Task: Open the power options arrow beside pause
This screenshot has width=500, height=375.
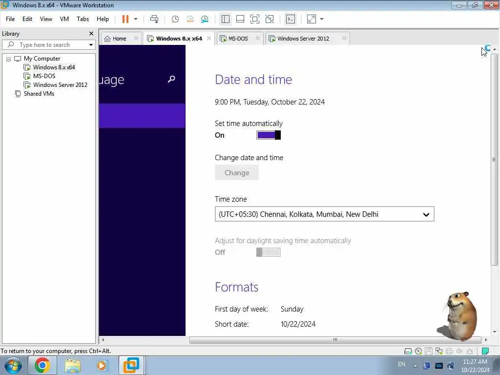Action: [x=136, y=19]
